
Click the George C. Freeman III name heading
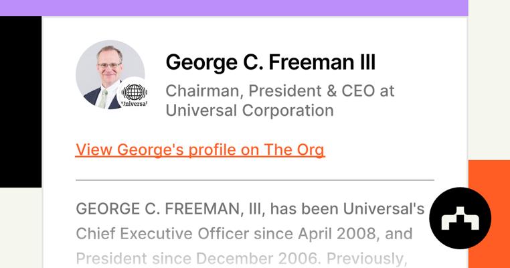[270, 62]
